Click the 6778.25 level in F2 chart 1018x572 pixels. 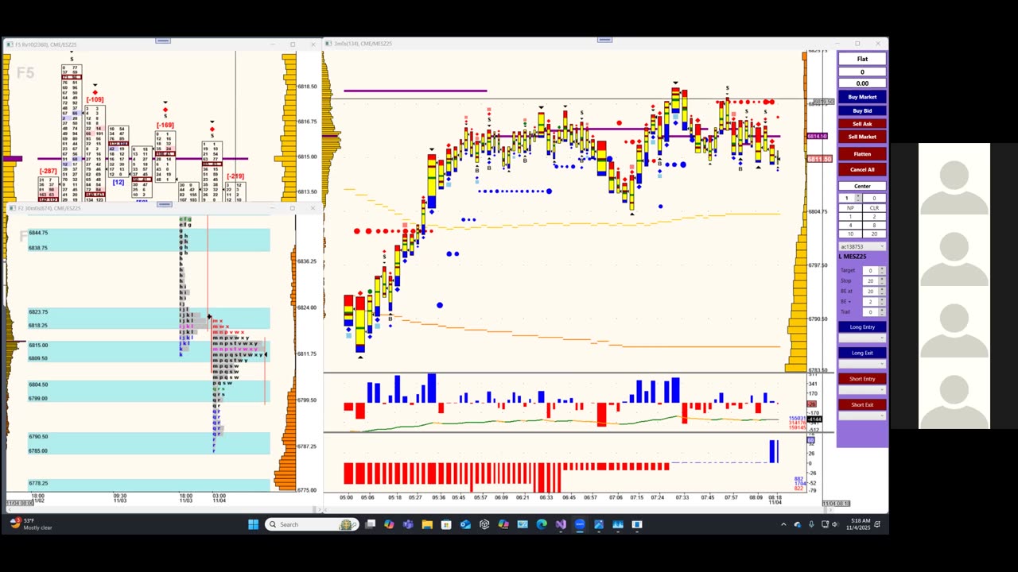[x=38, y=483]
